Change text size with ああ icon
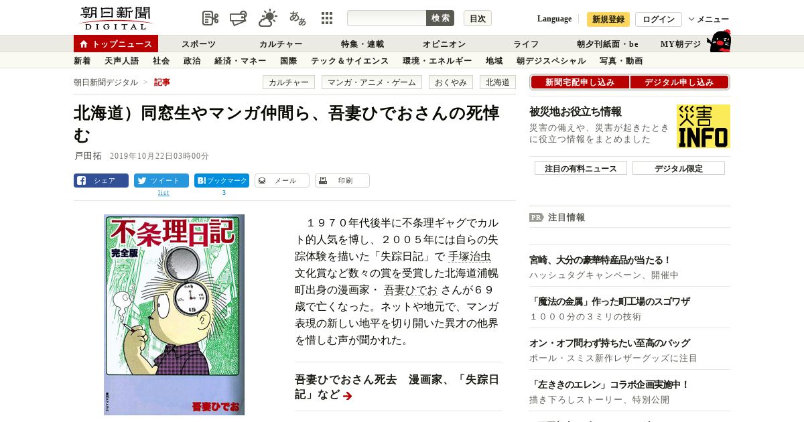Image resolution: width=804 pixels, height=422 pixels. (x=297, y=18)
